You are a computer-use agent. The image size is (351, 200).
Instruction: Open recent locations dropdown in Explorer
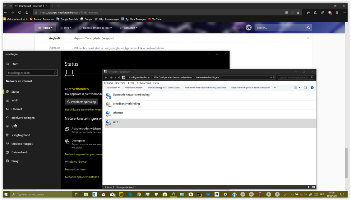click(x=115, y=77)
